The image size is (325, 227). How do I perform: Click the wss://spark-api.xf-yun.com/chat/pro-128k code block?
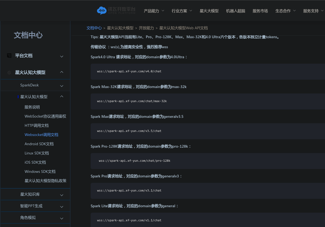[208, 161]
